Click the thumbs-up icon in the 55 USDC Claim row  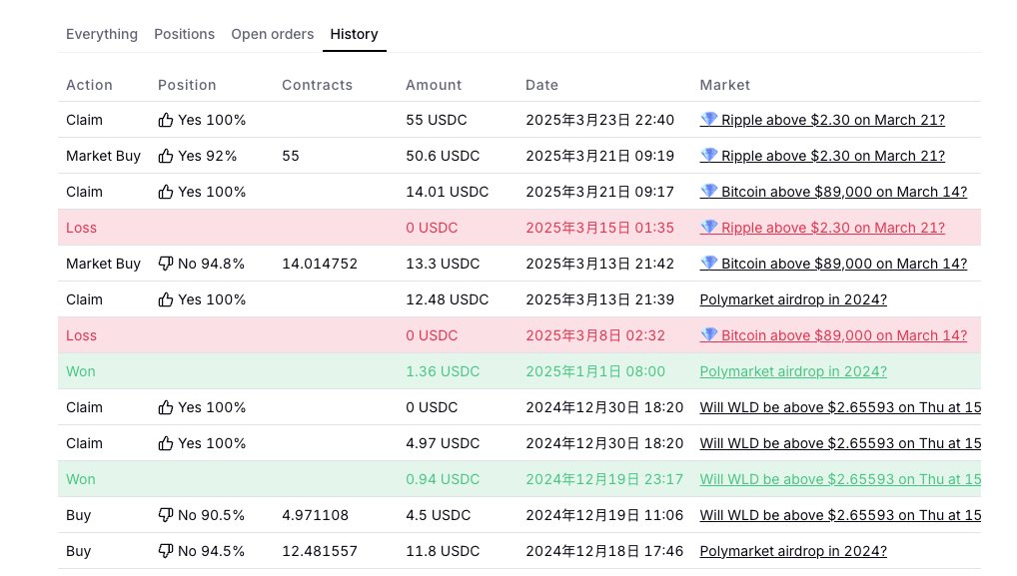(x=166, y=120)
